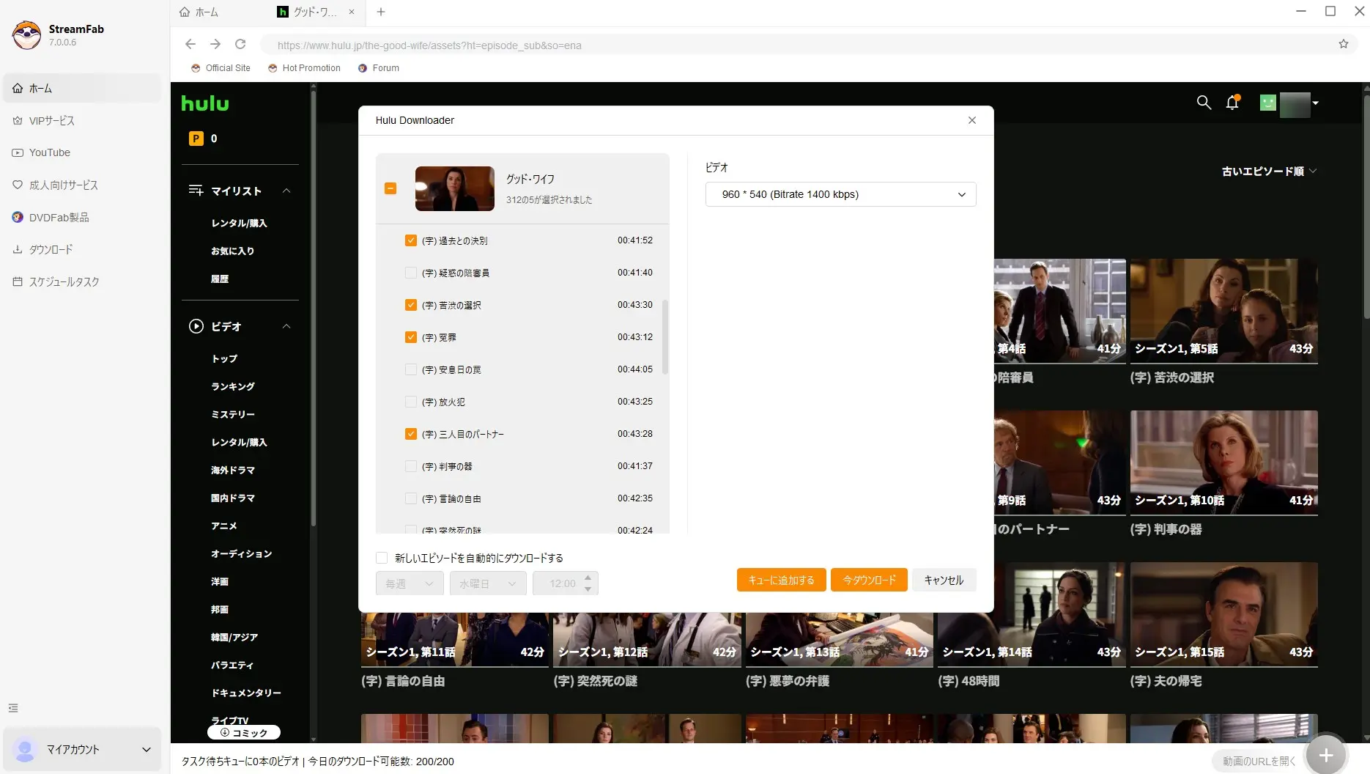Open the 古いエピソード順 sort dropdown
This screenshot has height=774, width=1370.
pyautogui.click(x=1269, y=171)
